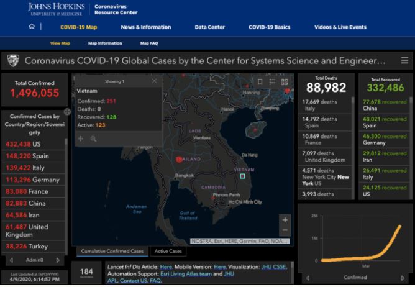Zoom out the map with minus button

285,232
